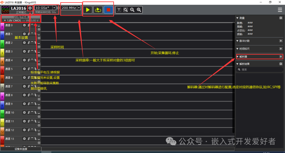Collapse the 测量 section

tap(237, 18)
